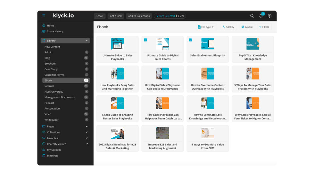
Task: Clear the selected files
Action: [x=181, y=16]
